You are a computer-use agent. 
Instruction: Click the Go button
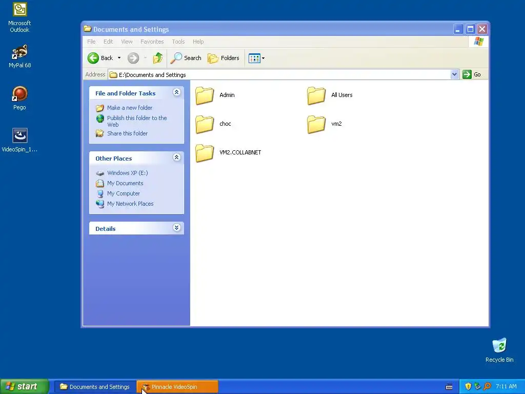(x=472, y=74)
